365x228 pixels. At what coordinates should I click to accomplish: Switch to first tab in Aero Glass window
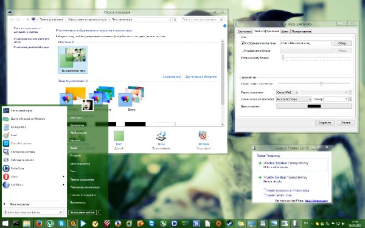pyautogui.click(x=245, y=32)
